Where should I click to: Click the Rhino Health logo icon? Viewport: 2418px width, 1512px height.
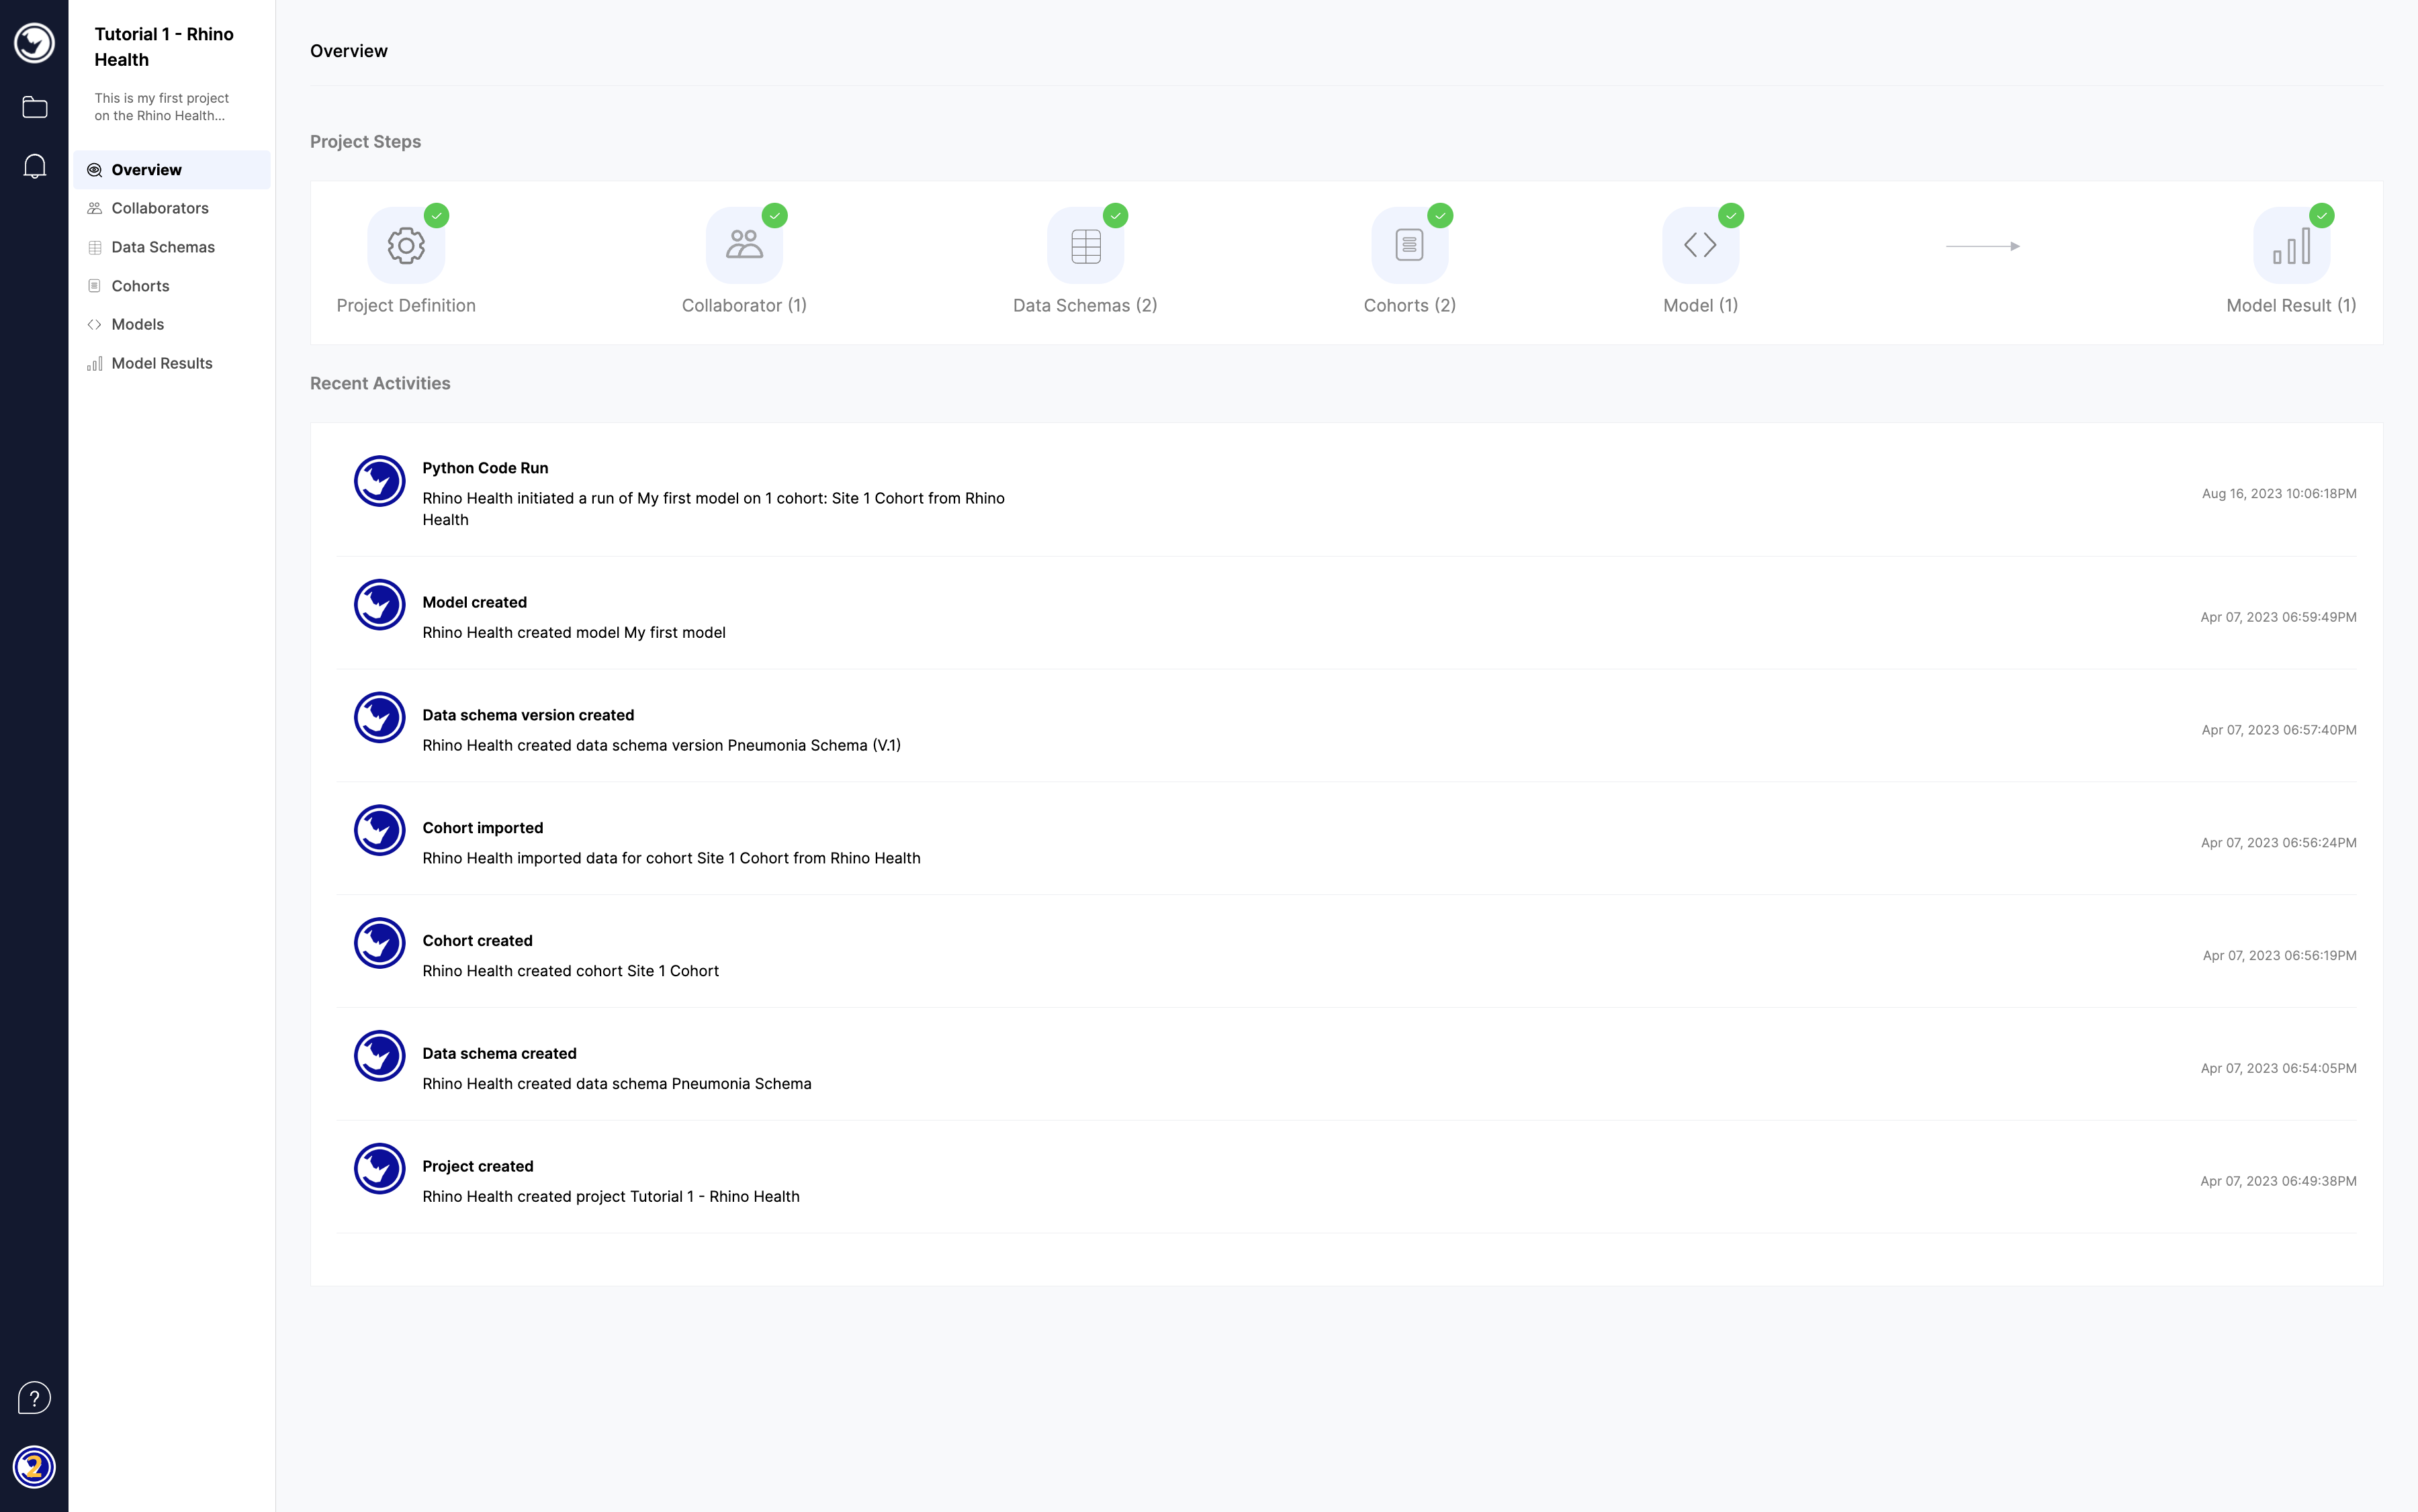tap(34, 43)
